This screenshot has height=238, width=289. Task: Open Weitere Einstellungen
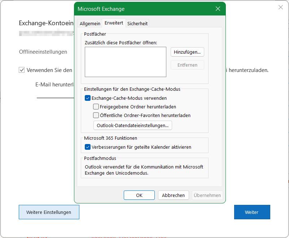[49, 212]
